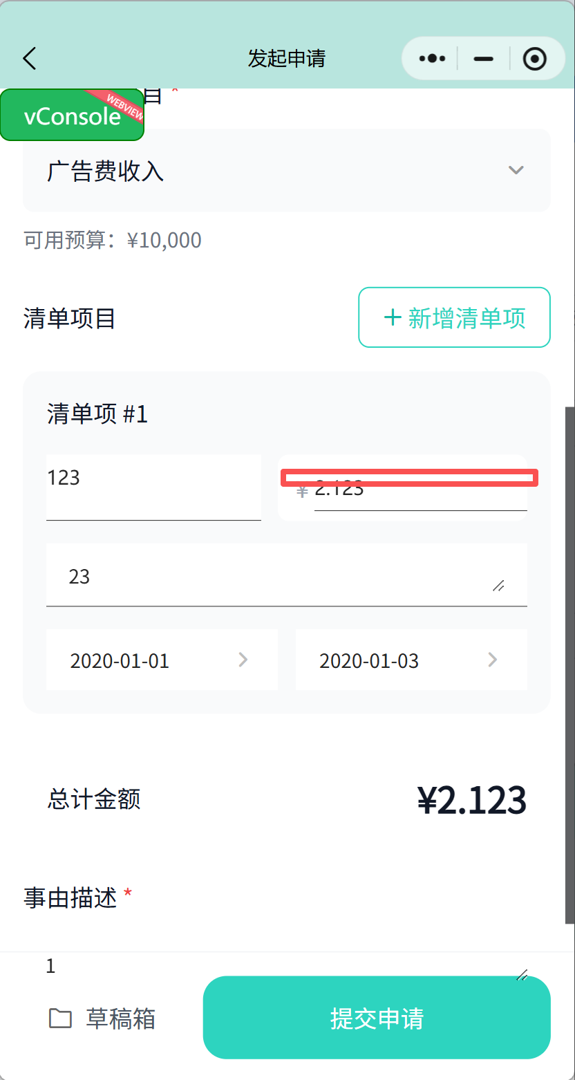Screen dimensions: 575x1080
Task: Tap the more options ellipsis in capsule
Action: (x=431, y=59)
